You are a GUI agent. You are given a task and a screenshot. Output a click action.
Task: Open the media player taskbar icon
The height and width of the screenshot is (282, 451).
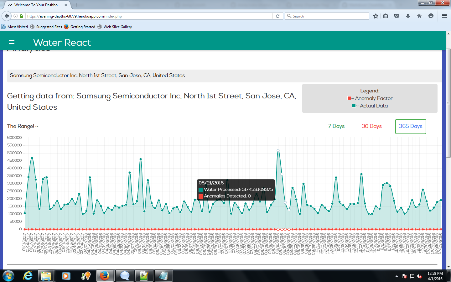pos(66,276)
